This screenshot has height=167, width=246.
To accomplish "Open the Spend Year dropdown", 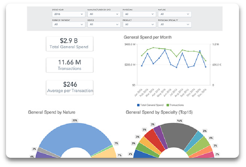I will point(68,14).
